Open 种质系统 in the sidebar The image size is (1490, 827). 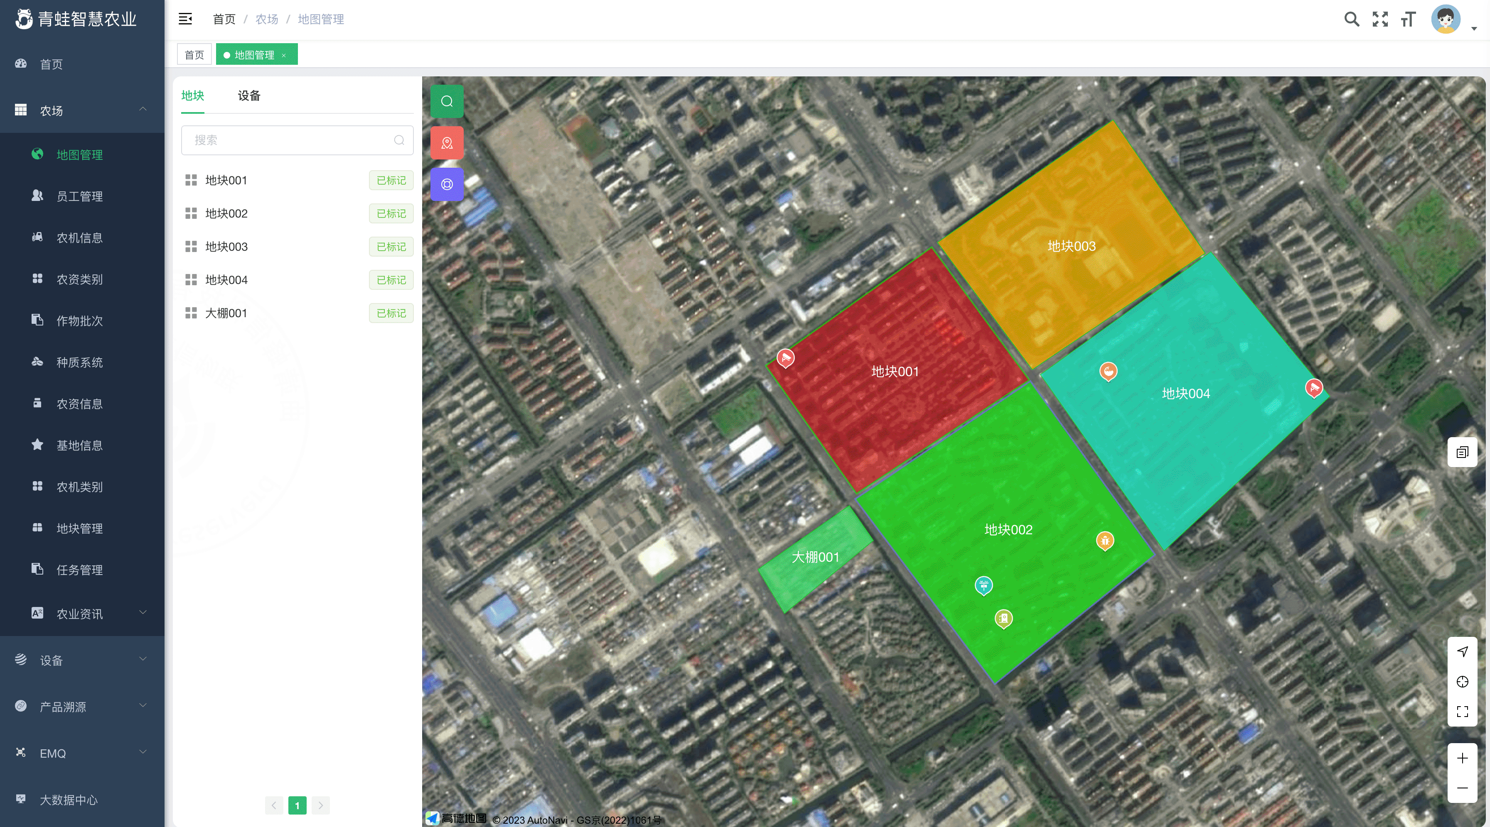click(x=82, y=362)
